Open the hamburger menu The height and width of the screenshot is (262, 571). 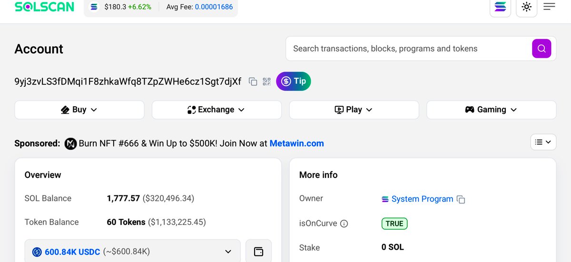[549, 7]
